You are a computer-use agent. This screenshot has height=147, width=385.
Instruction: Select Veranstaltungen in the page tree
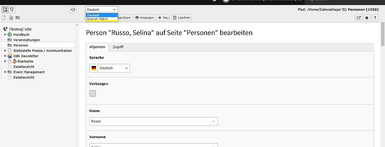tap(27, 40)
